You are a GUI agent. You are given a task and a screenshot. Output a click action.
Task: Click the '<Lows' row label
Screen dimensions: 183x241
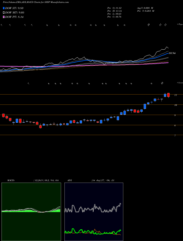[180, 83]
